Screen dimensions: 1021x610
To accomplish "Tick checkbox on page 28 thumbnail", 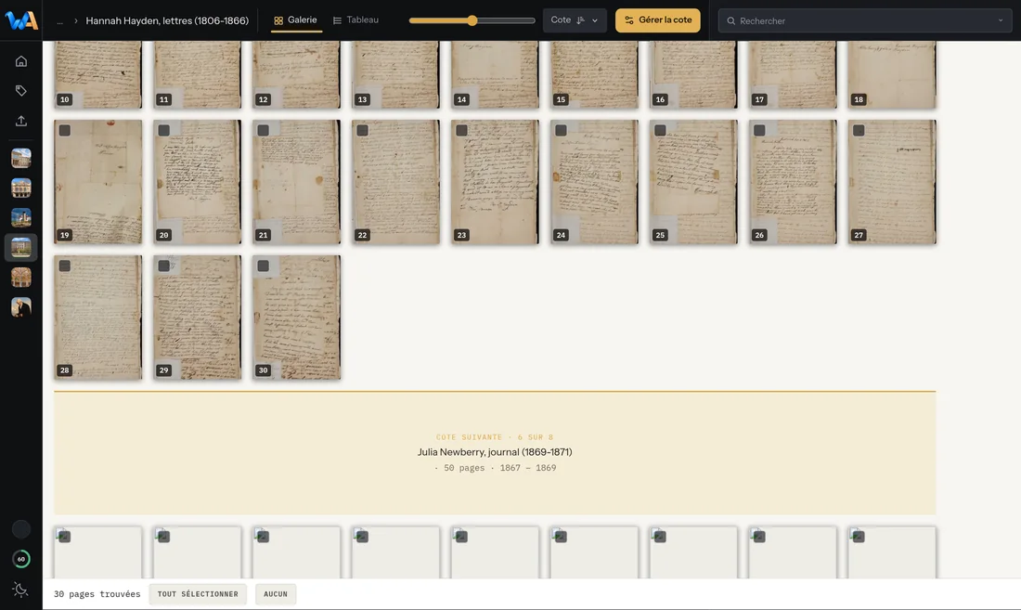I will point(64,266).
